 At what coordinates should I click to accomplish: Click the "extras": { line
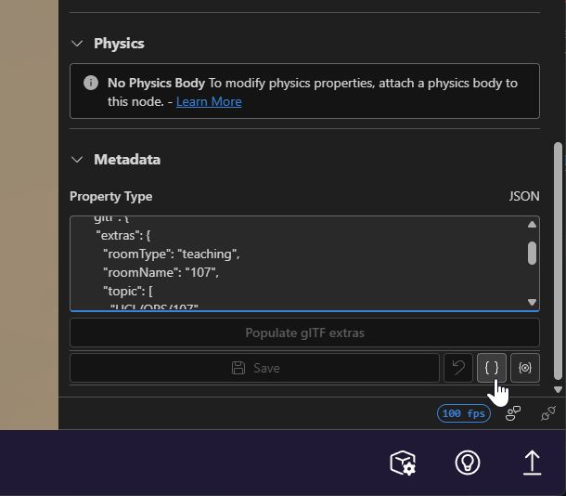123,236
